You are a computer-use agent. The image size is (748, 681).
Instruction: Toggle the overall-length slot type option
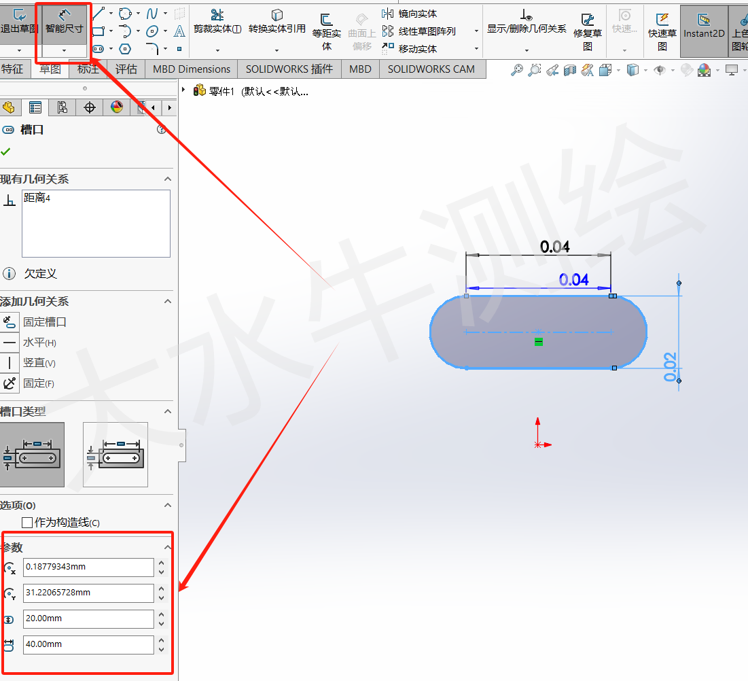(115, 453)
